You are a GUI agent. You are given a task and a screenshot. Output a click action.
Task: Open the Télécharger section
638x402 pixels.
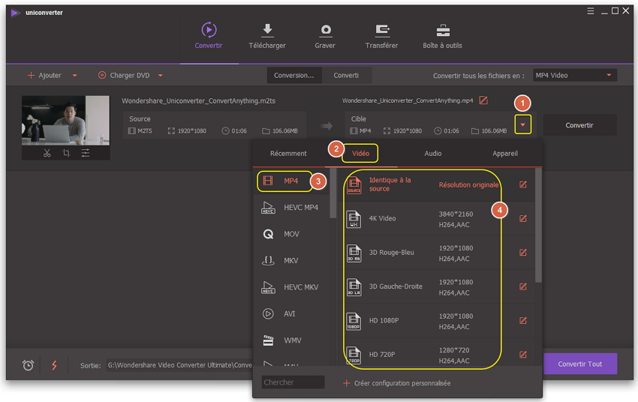(x=267, y=36)
